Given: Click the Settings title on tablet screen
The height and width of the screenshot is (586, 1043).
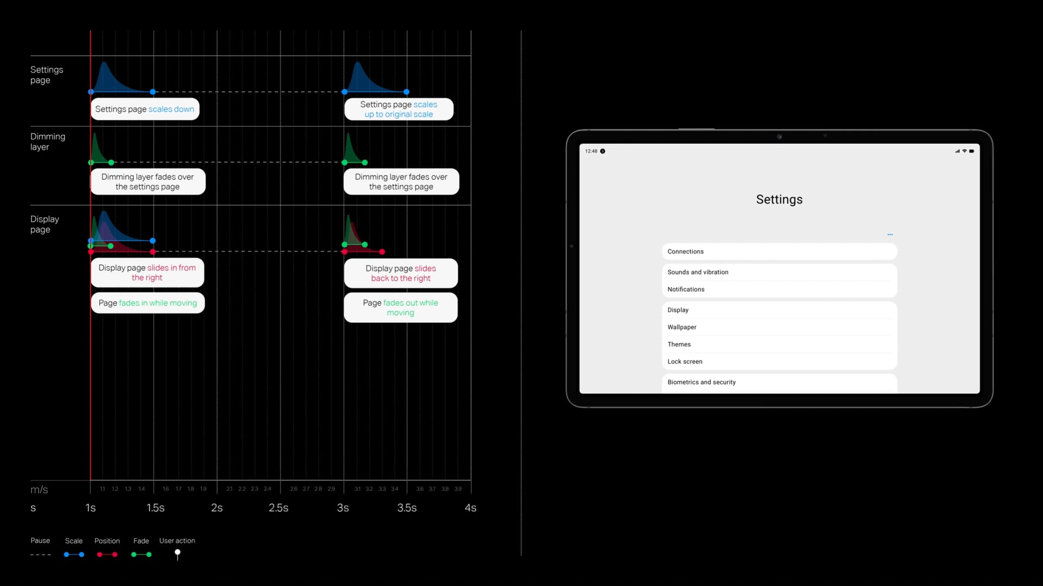Looking at the screenshot, I should pos(779,200).
